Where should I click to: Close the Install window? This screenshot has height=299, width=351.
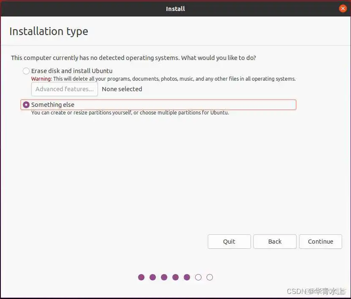pos(343,8)
